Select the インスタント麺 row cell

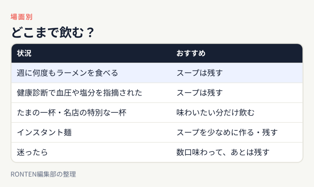tap(44, 133)
